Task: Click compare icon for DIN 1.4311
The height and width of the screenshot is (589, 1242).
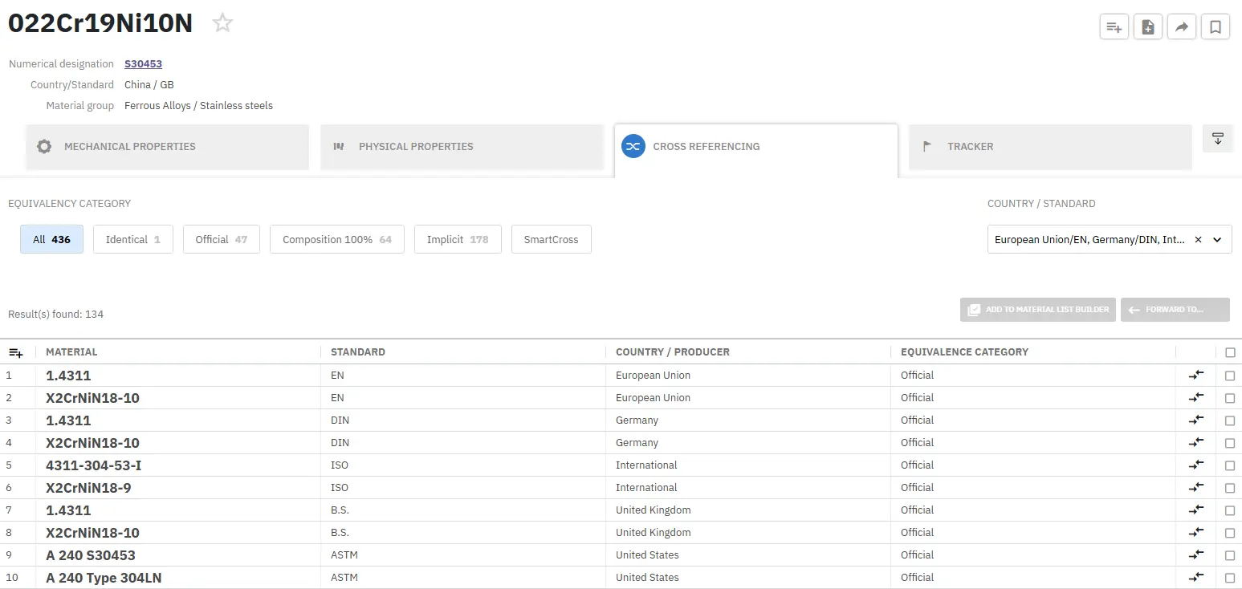Action: 1196,420
